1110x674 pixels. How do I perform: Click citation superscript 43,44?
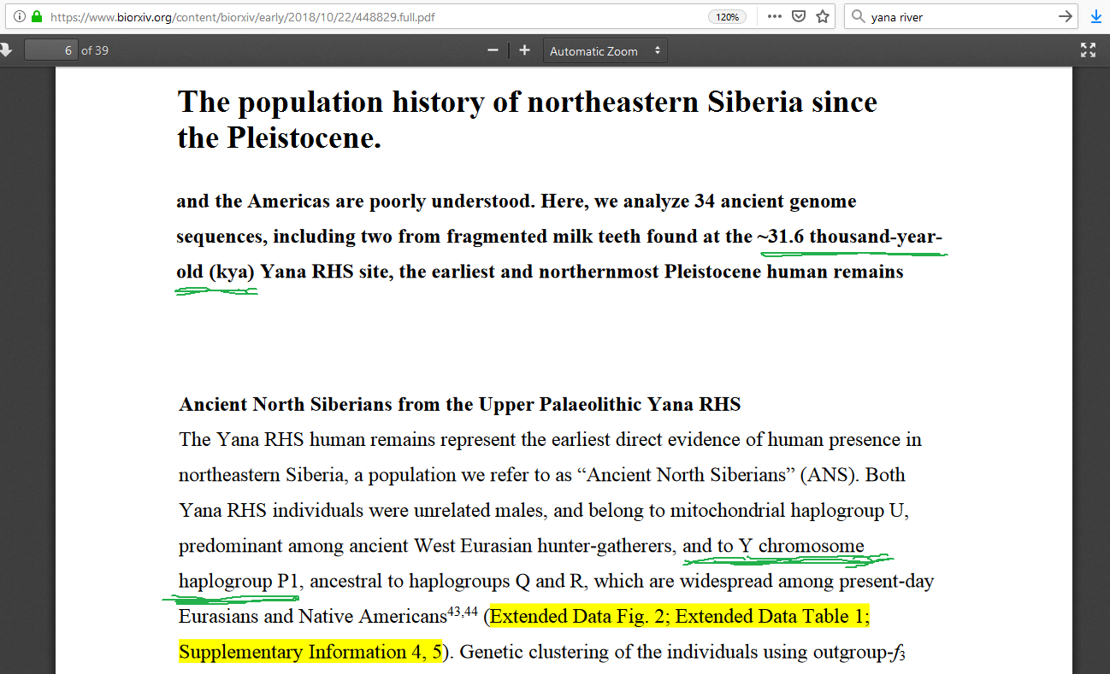point(463,611)
